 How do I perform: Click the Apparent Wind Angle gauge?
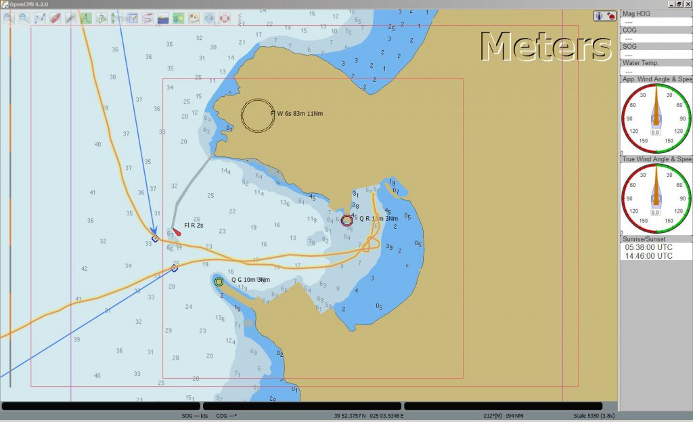coord(656,119)
